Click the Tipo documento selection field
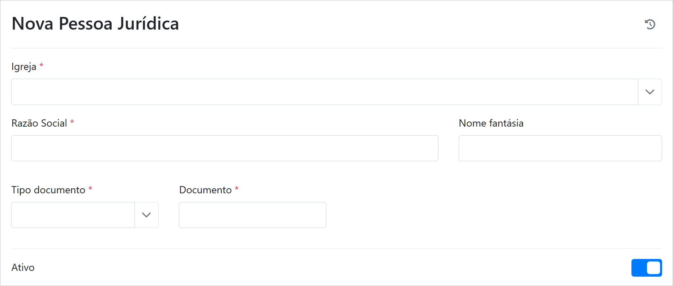The image size is (673, 286). [x=73, y=215]
